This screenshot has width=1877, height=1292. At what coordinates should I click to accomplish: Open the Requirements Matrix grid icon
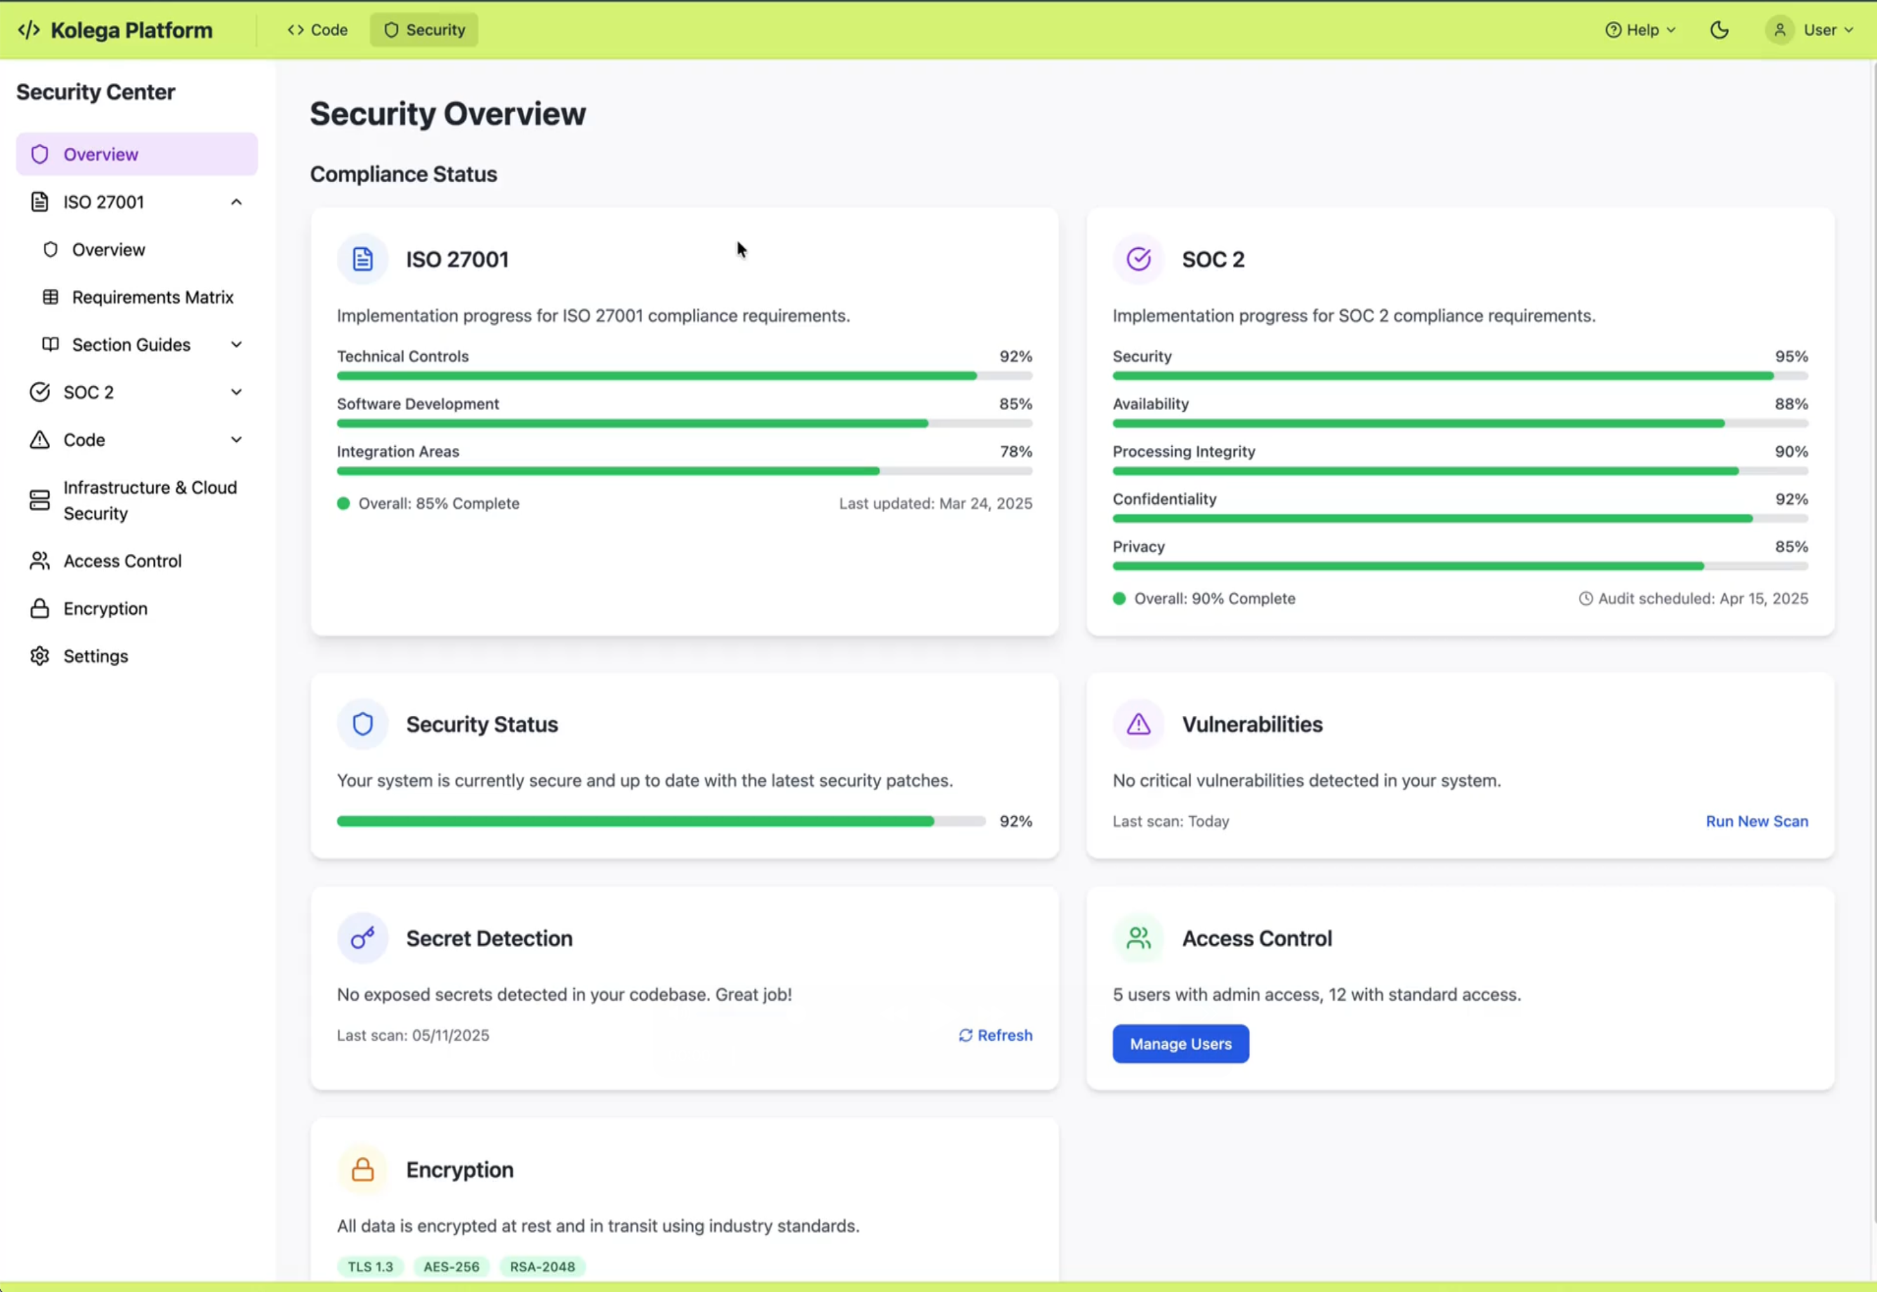tap(50, 297)
